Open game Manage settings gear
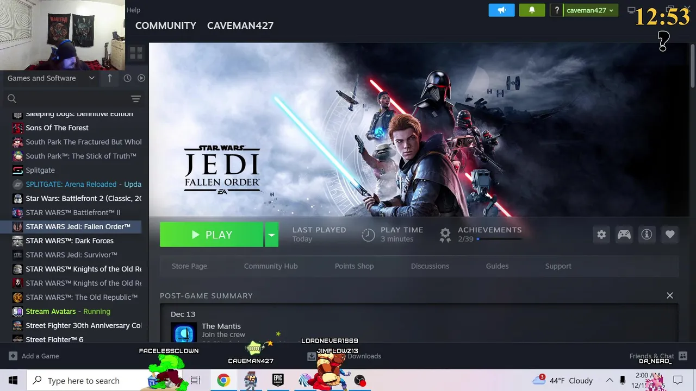This screenshot has width=696, height=391. [601, 235]
